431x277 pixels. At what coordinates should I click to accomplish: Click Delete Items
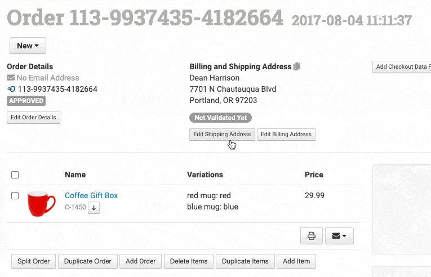pyautogui.click(x=189, y=261)
